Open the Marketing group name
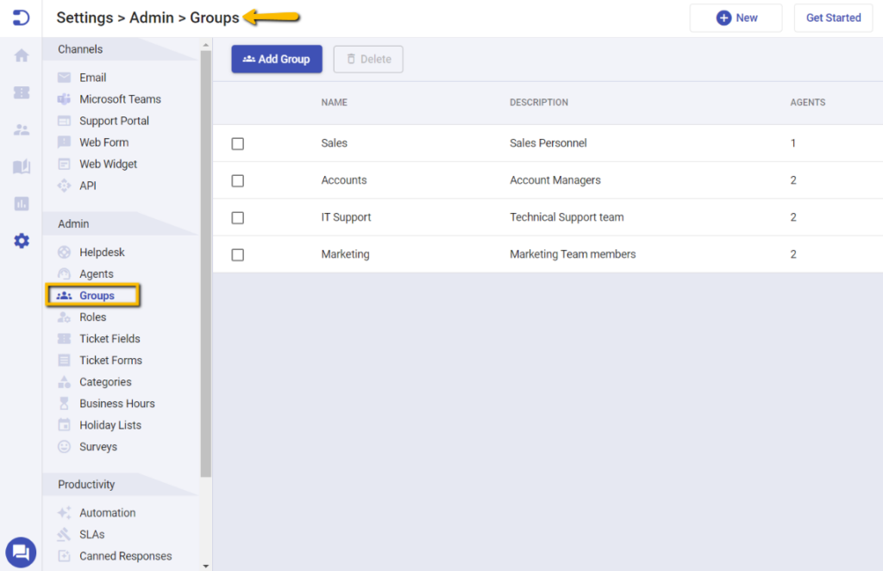Screen dimensions: 883x571 tap(345, 254)
